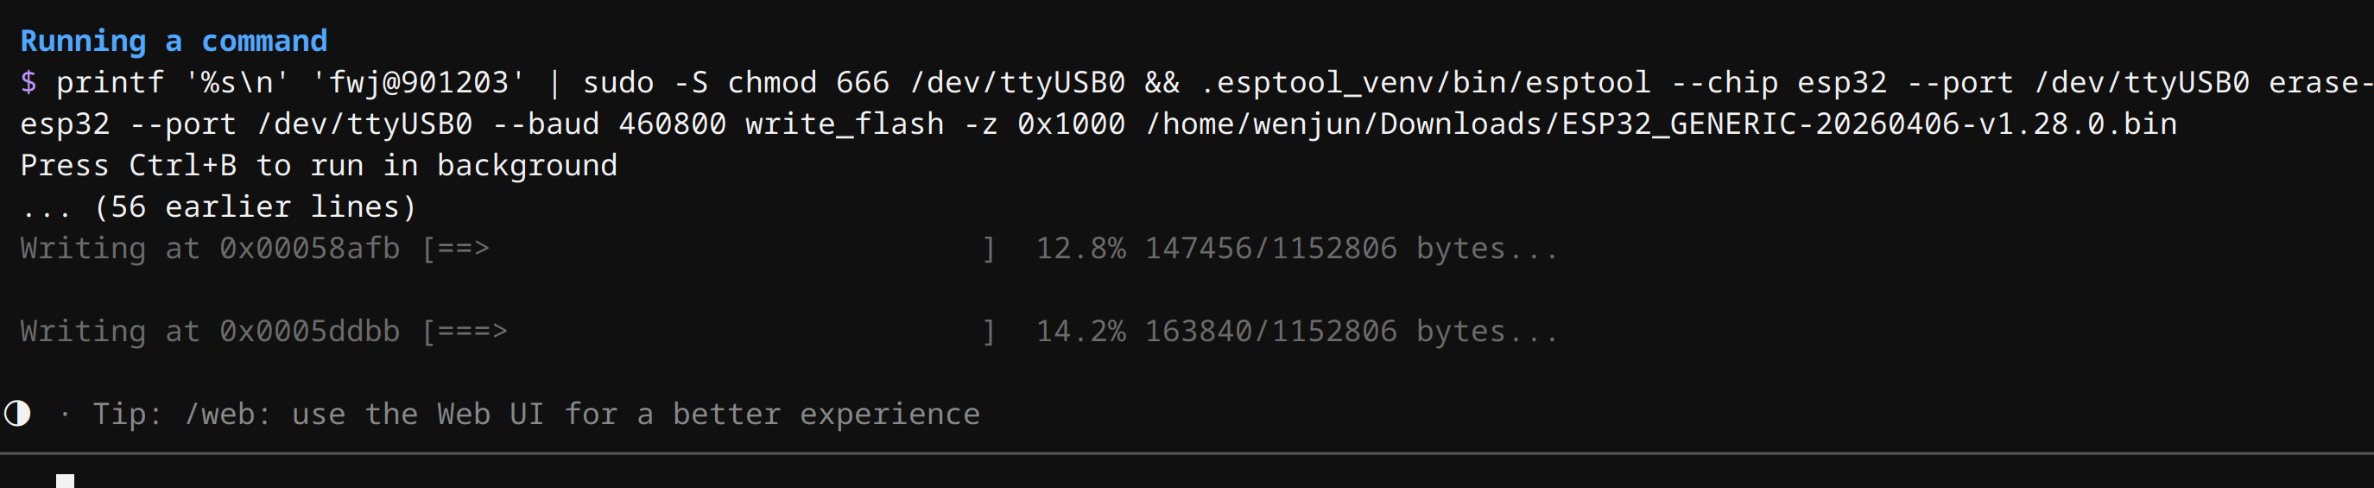Screen dimensions: 2374x488
Task: Click the '(56 earlier lines)' expander text
Action: 256,206
